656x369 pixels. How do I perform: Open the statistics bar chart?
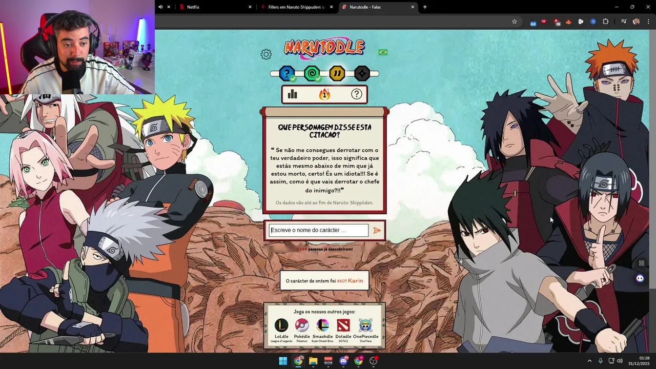(x=293, y=94)
